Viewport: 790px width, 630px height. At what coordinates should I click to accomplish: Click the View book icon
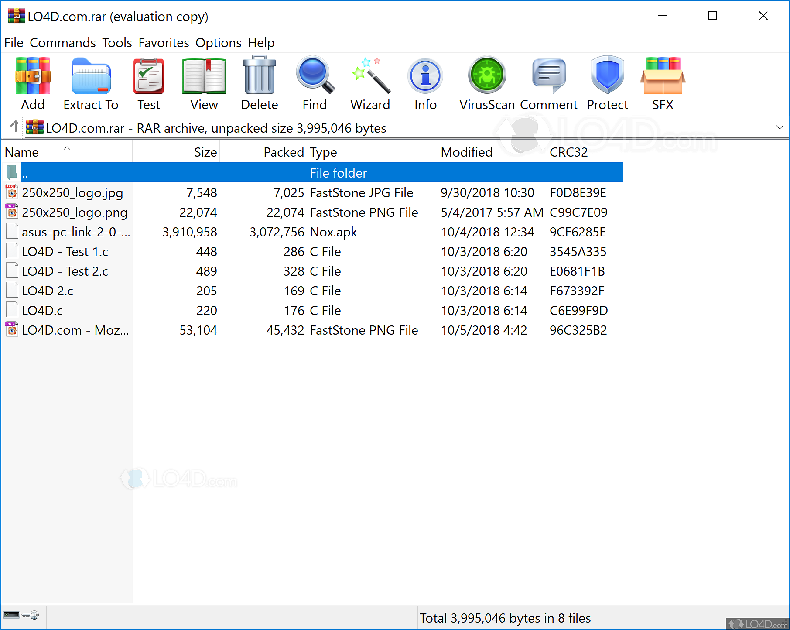pos(204,83)
